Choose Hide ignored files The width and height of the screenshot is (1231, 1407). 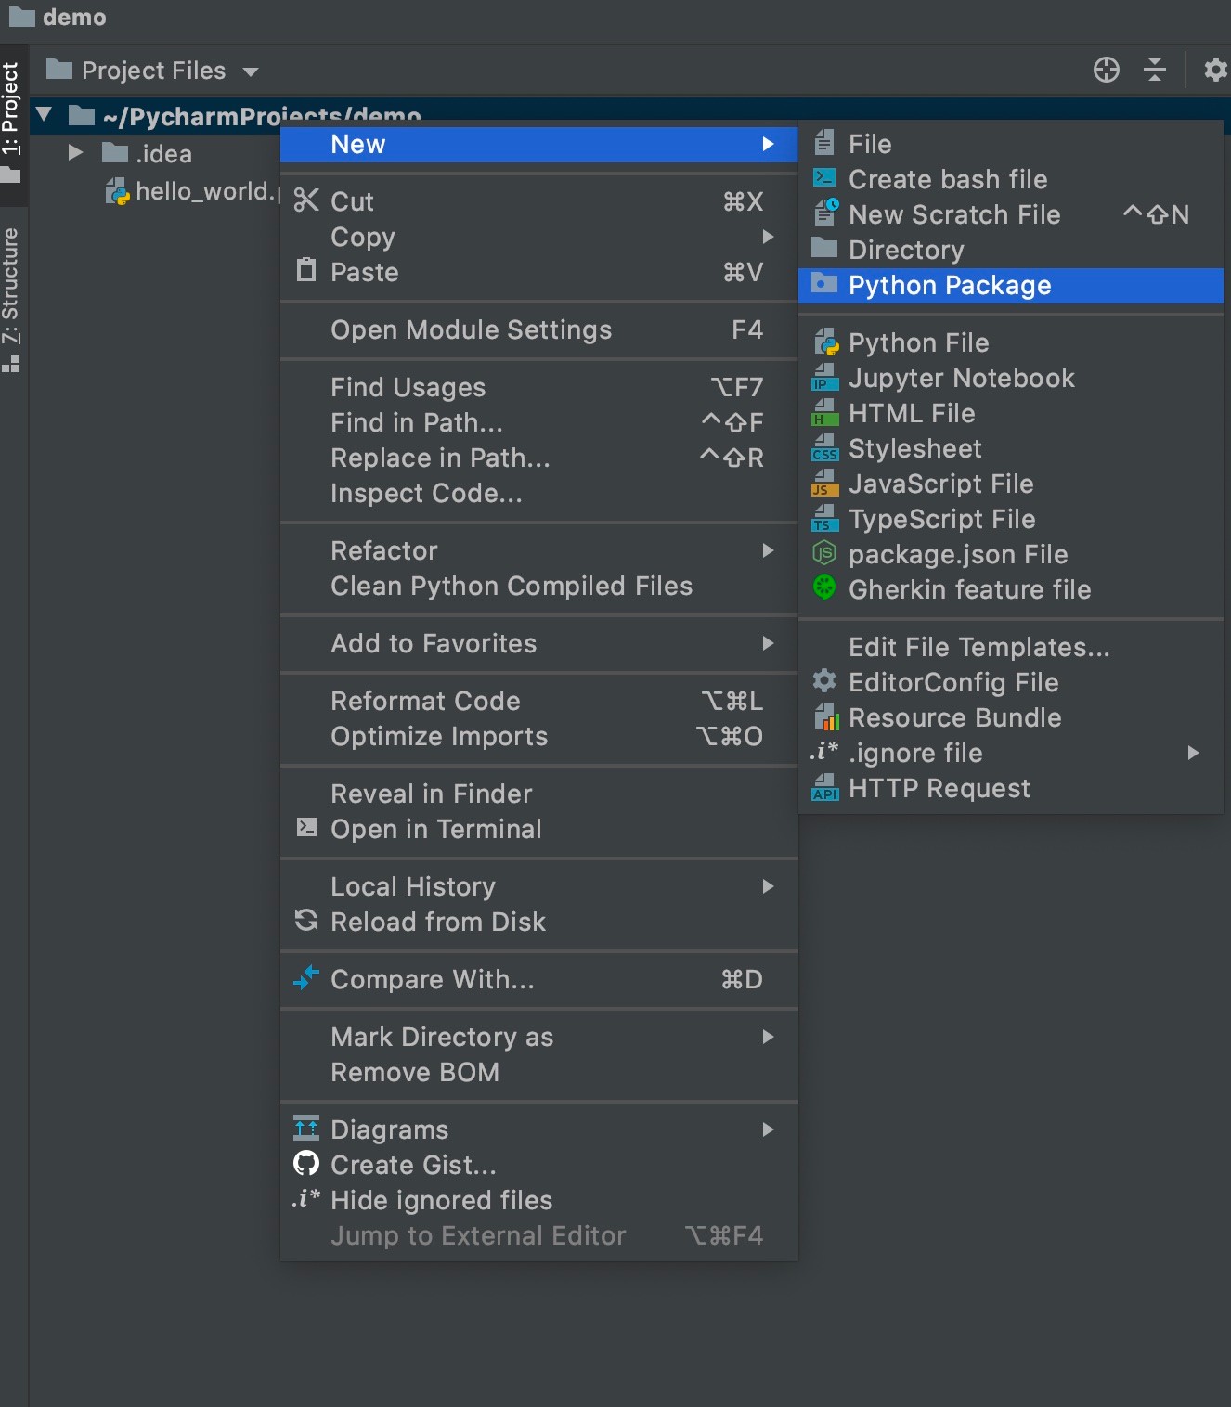[x=539, y=1200]
